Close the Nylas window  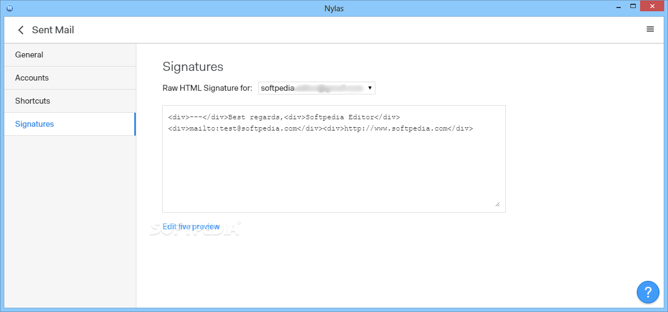653,6
